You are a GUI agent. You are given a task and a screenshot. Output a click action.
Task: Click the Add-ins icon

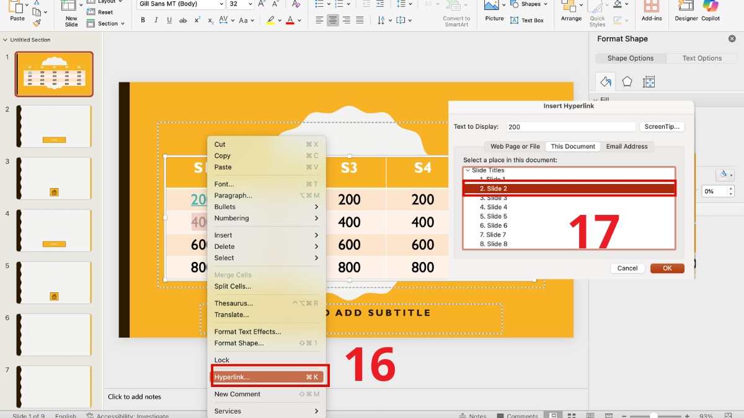(x=652, y=7)
